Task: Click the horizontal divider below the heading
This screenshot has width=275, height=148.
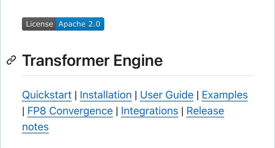Action: [137, 75]
